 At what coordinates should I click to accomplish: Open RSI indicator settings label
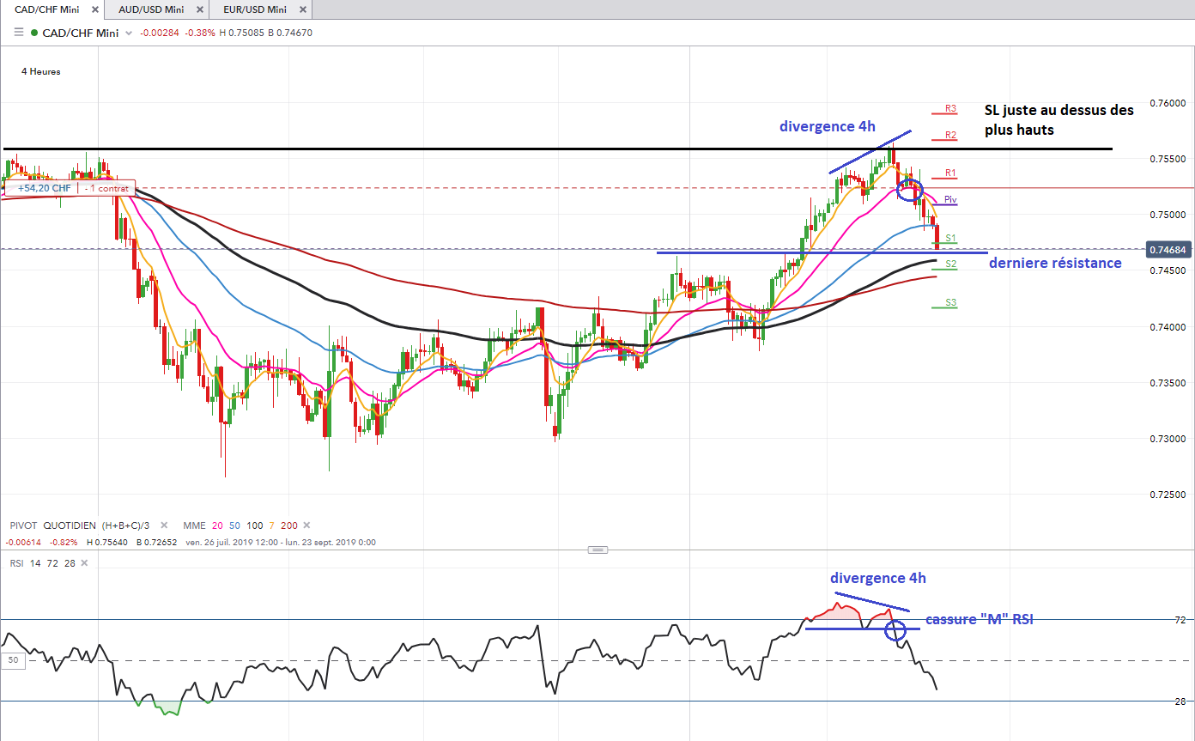click(17, 562)
